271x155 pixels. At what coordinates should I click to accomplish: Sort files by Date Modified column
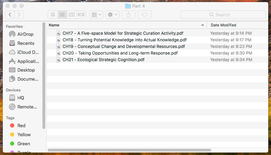tap(223, 25)
